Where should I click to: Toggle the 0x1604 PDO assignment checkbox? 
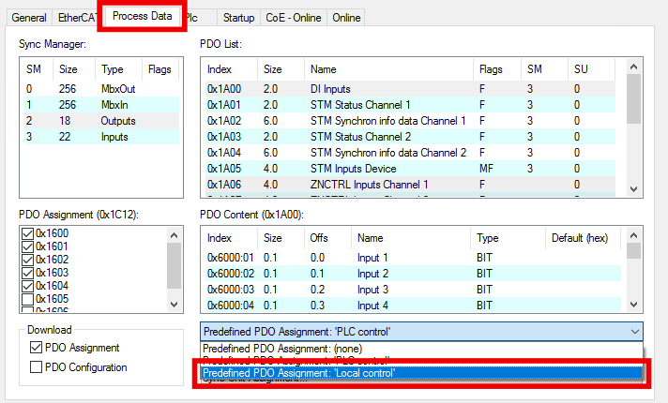coord(28,286)
